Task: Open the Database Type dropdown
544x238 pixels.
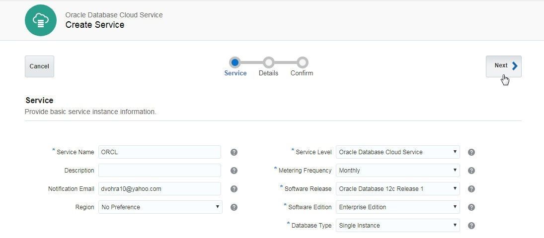Action: (397, 226)
